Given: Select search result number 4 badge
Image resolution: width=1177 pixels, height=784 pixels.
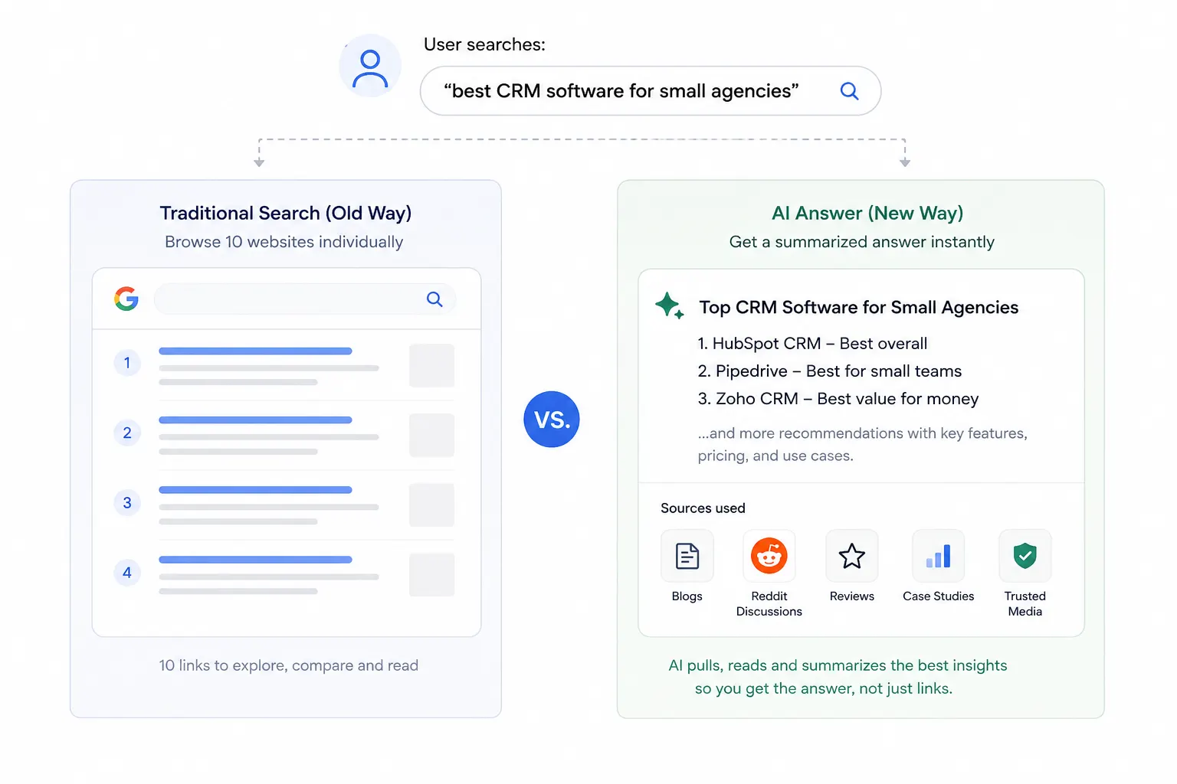Looking at the screenshot, I should [x=127, y=572].
